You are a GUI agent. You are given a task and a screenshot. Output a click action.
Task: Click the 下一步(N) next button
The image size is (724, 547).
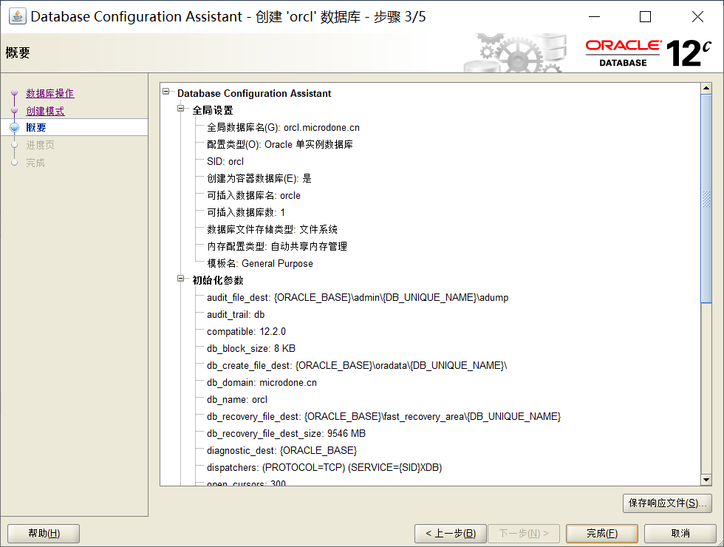pos(524,534)
